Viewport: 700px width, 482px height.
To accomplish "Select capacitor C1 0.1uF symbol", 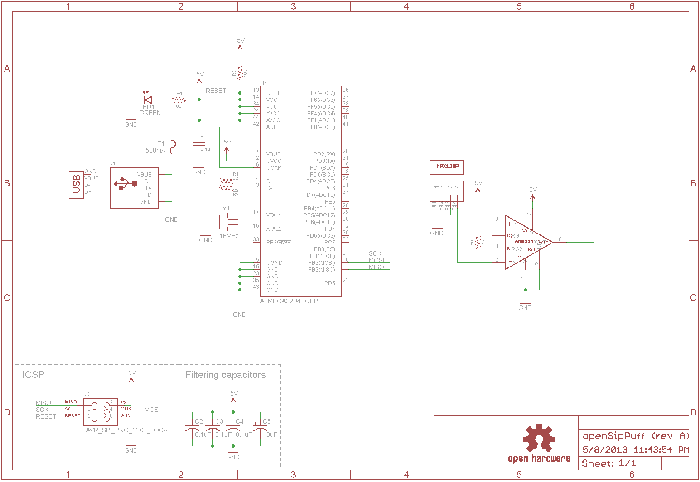I will [199, 144].
